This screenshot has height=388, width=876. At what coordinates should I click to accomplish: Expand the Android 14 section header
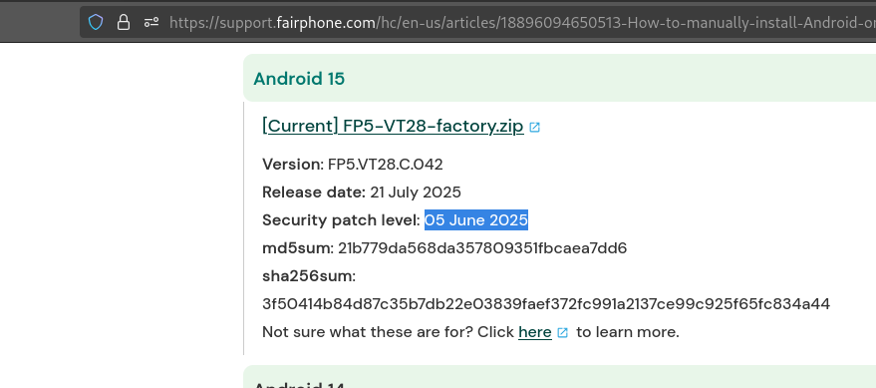point(559,377)
